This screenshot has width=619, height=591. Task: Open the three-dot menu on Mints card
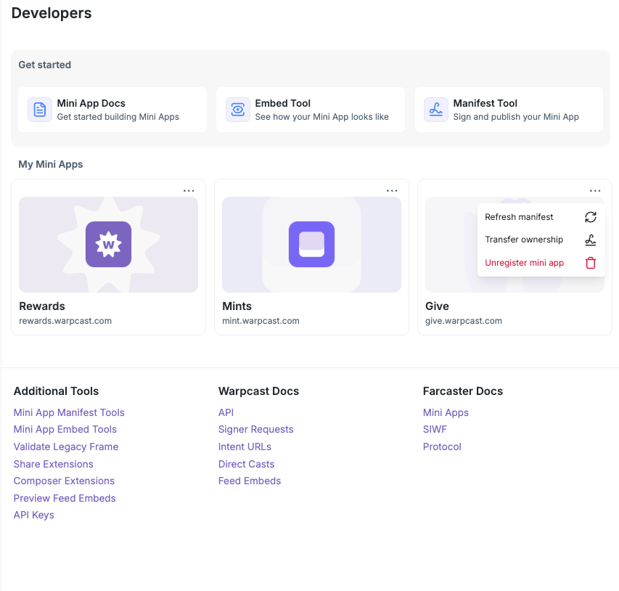click(392, 191)
